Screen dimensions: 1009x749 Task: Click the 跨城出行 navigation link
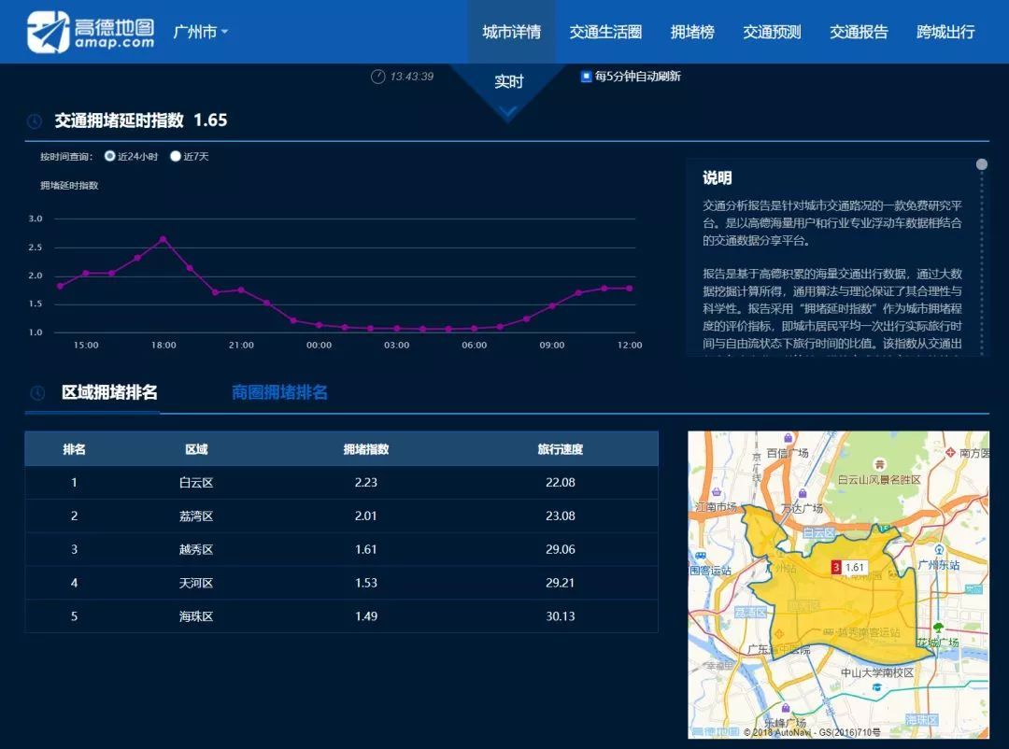tap(945, 32)
